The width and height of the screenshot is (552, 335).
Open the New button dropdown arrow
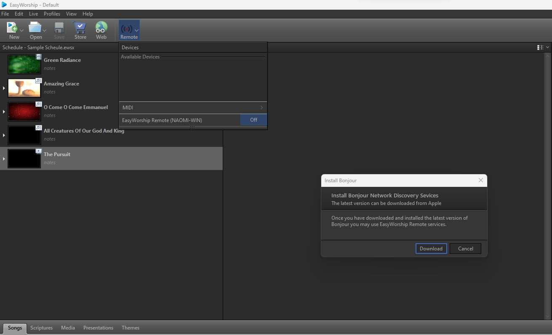(21, 30)
